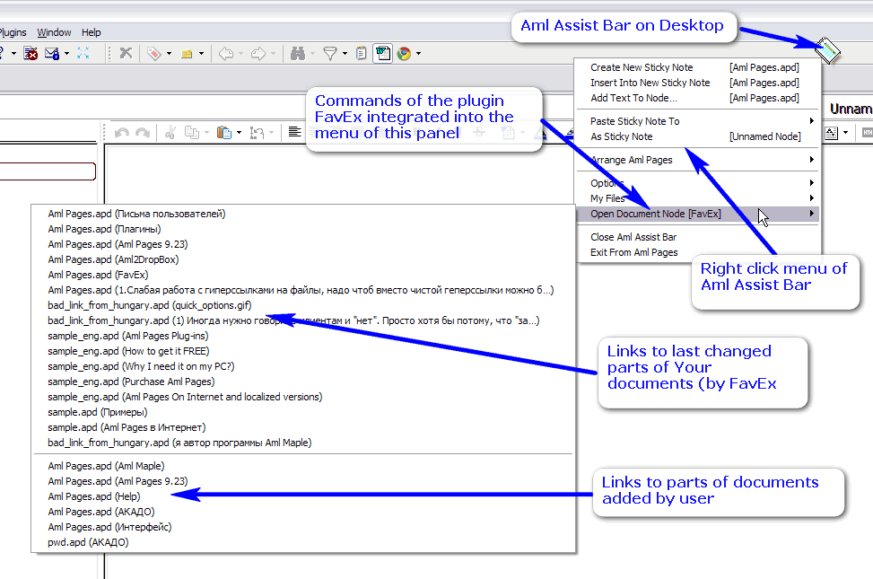
Task: Click the yellow sticky note icon
Action: (x=187, y=54)
